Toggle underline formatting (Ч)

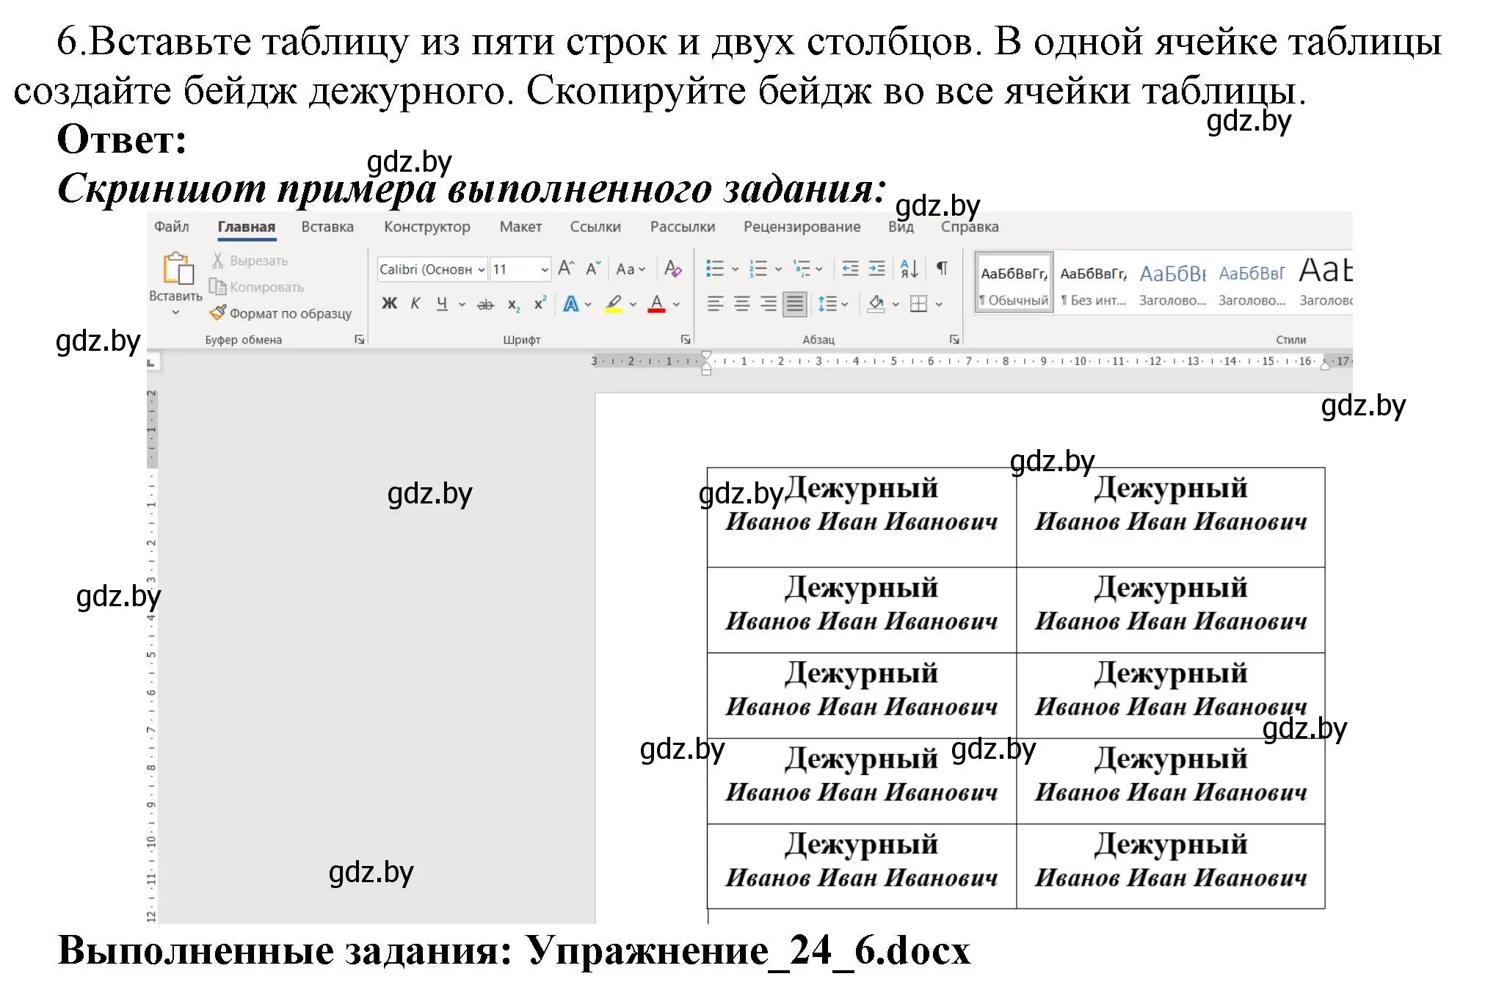(x=442, y=304)
